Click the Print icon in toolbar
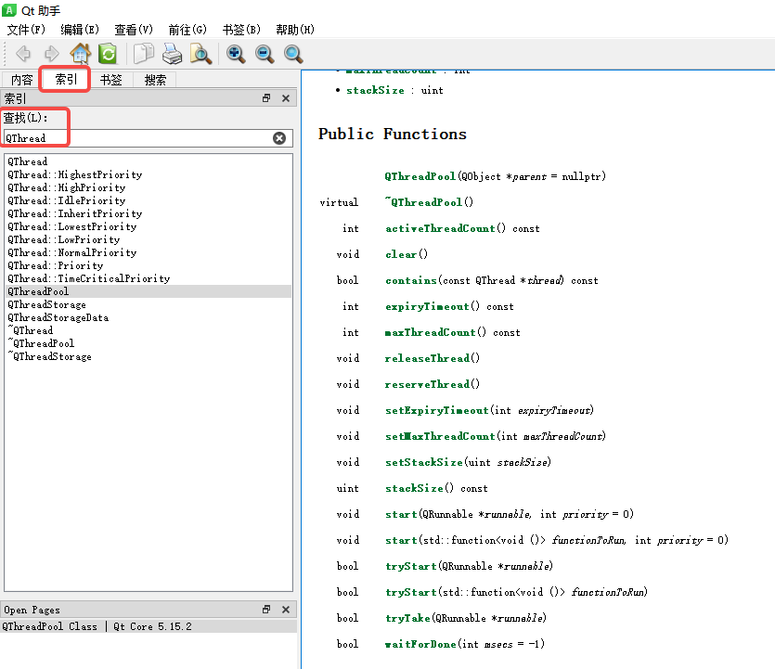 (173, 54)
